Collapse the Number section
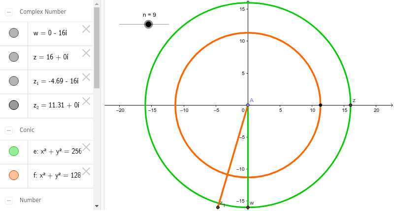 click(x=9, y=201)
